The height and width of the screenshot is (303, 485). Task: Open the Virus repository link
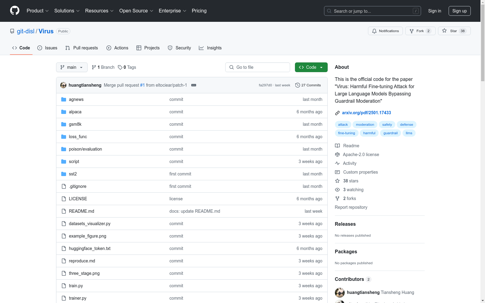[46, 31]
